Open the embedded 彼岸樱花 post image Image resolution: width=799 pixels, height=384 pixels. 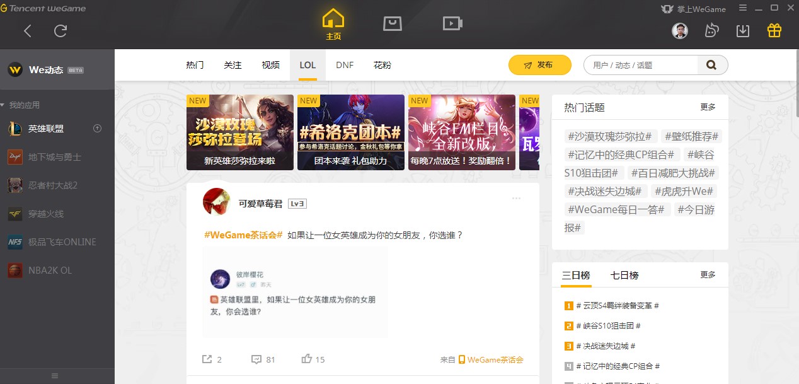(295, 293)
